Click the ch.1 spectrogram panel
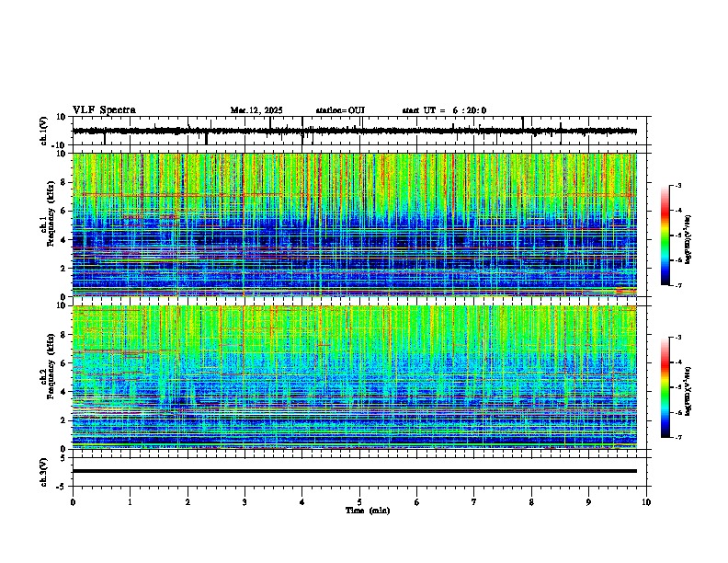 pyautogui.click(x=355, y=224)
